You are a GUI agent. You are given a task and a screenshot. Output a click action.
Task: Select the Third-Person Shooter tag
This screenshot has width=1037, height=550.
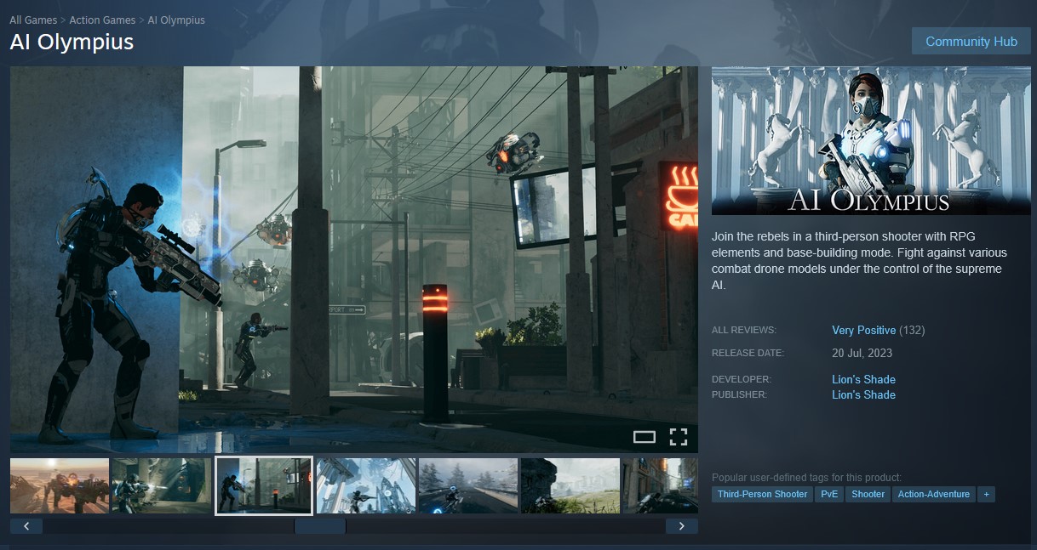coord(762,494)
